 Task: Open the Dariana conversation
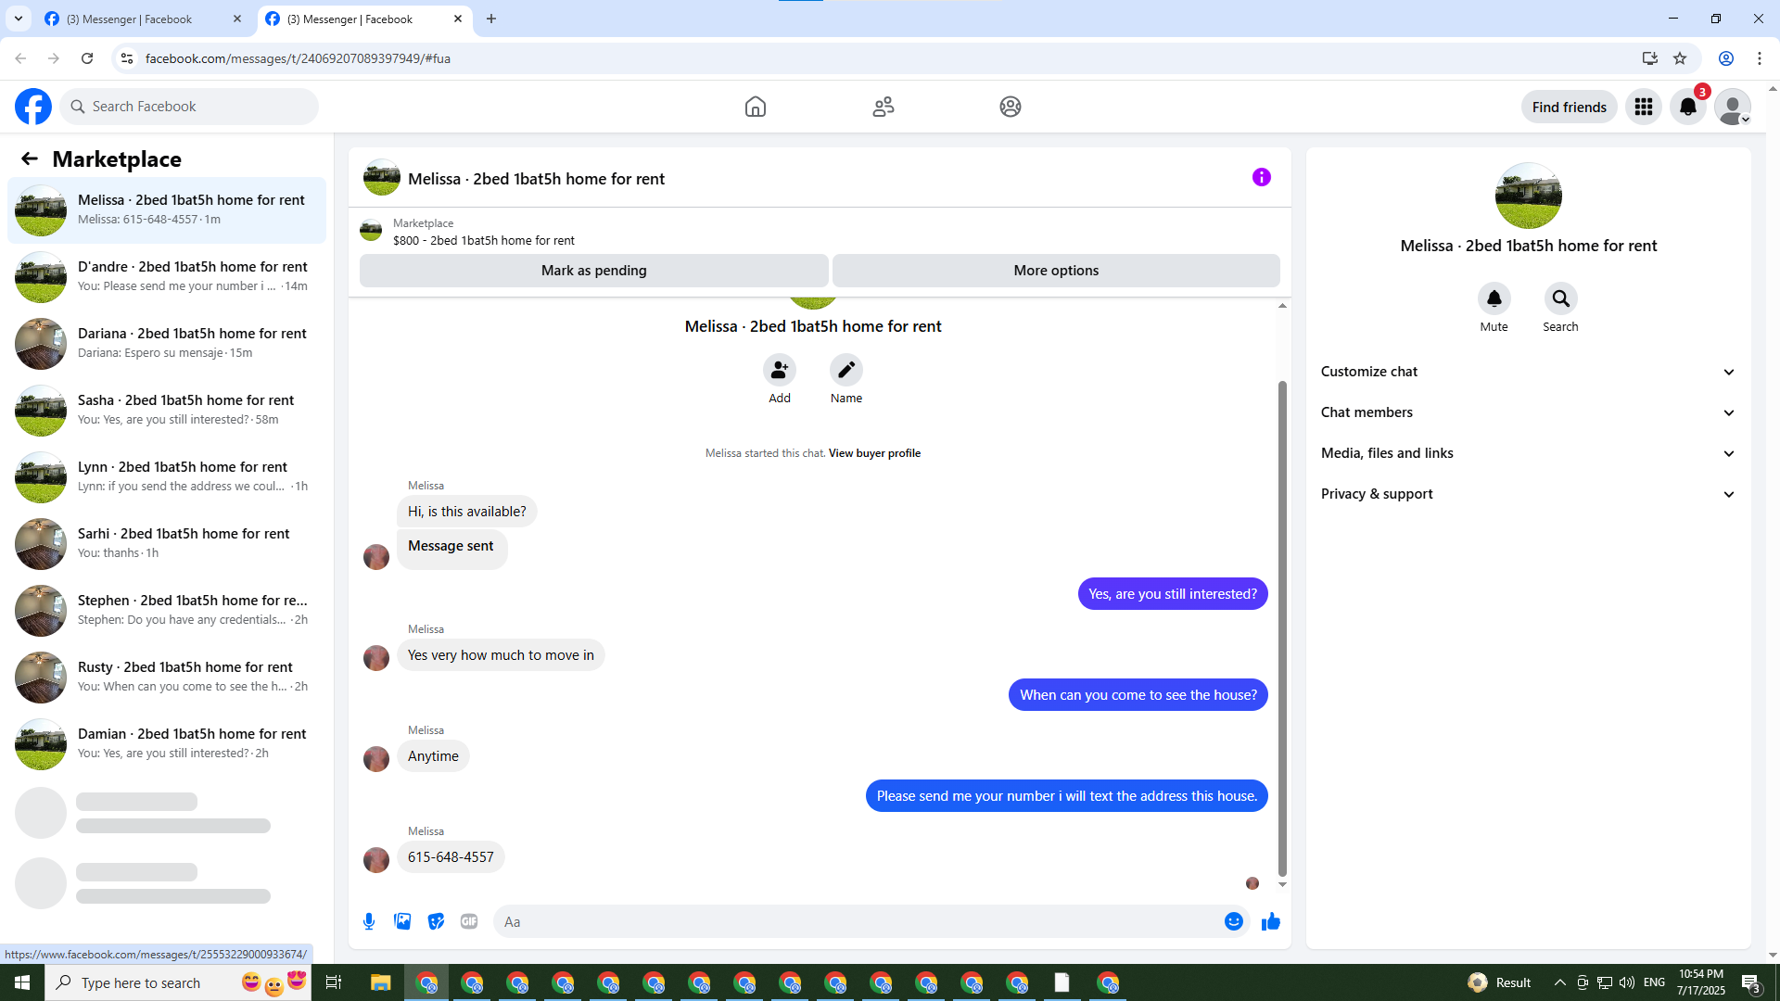coord(167,344)
